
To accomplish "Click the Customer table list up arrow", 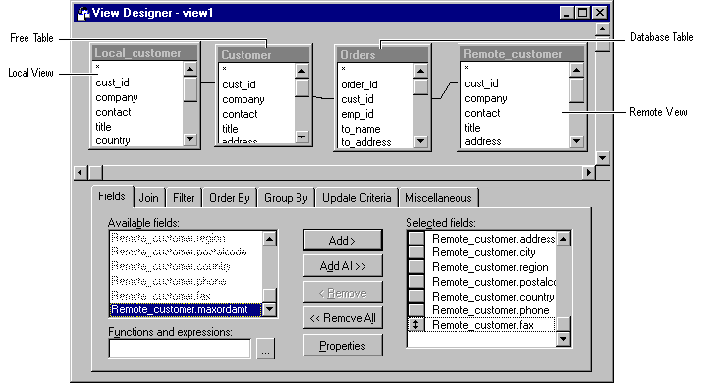I will point(302,71).
